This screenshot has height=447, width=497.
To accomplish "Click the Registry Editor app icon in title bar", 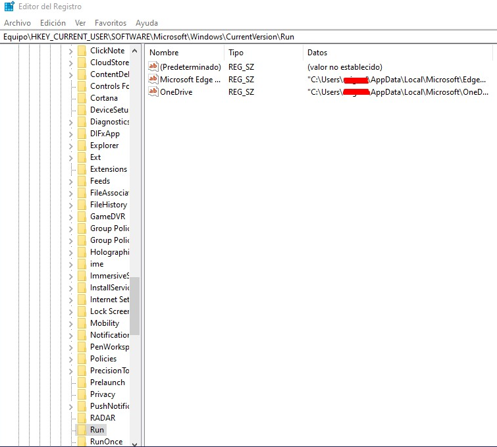I will click(9, 7).
